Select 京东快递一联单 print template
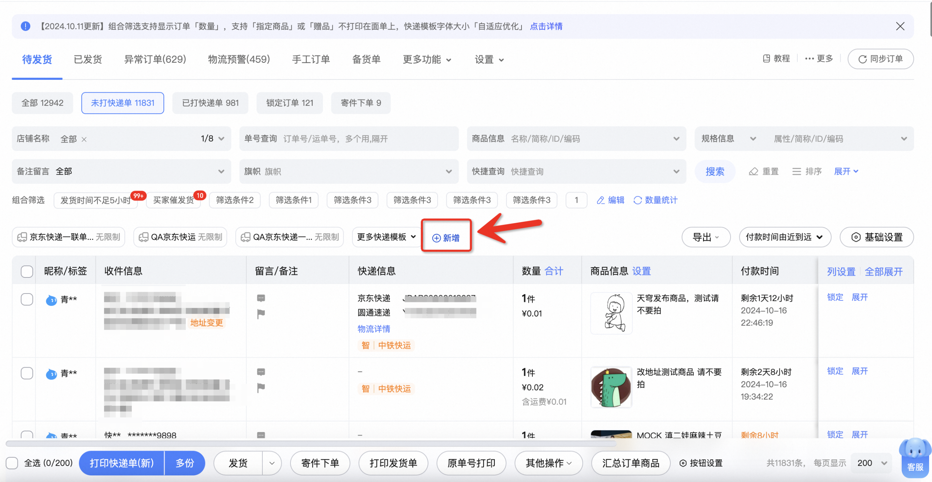This screenshot has width=932, height=482. click(69, 237)
